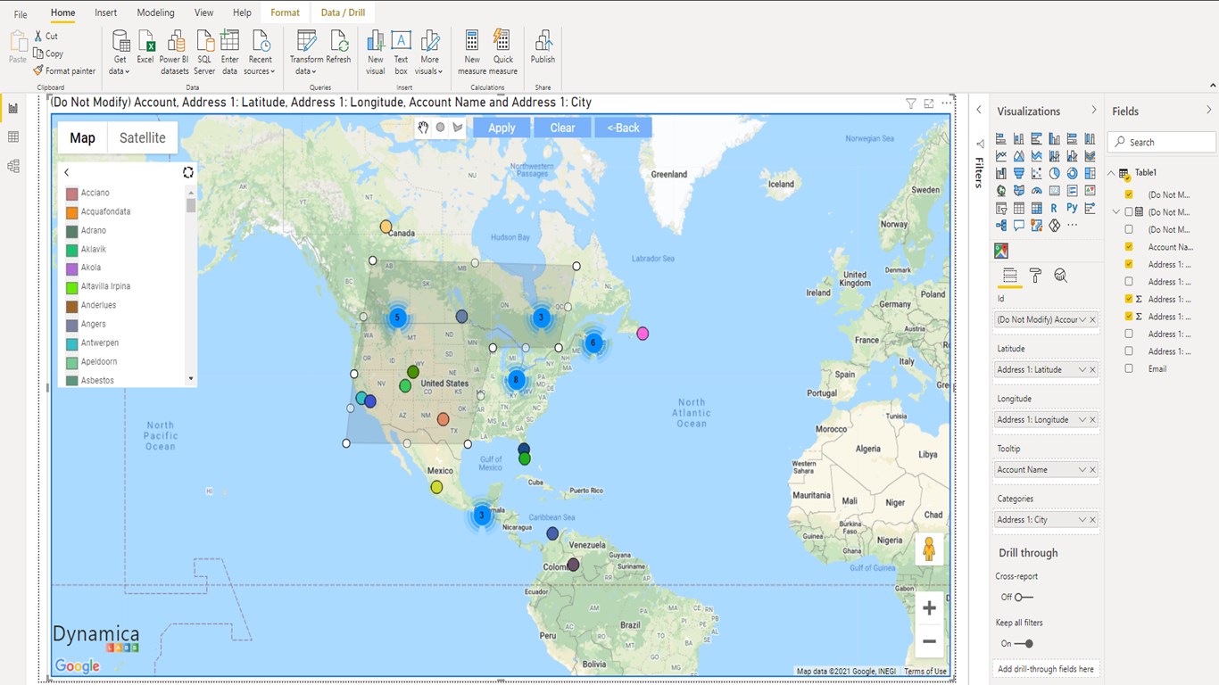Click the Clear button on the map

click(562, 128)
